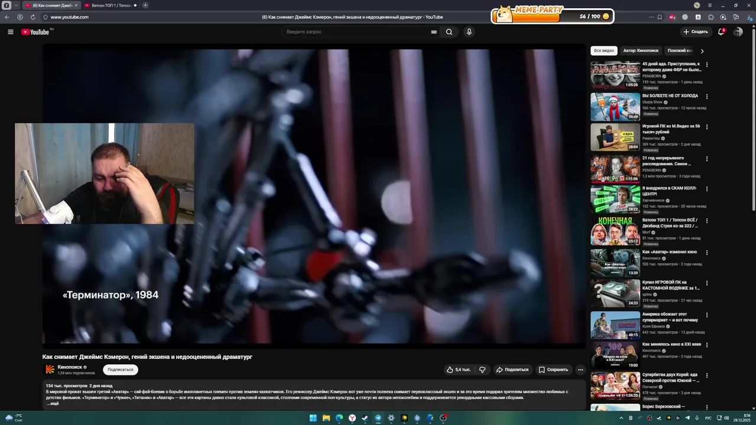This screenshot has width=756, height=425.
Task: Click the www.youtube.com address bar
Action: [70, 17]
